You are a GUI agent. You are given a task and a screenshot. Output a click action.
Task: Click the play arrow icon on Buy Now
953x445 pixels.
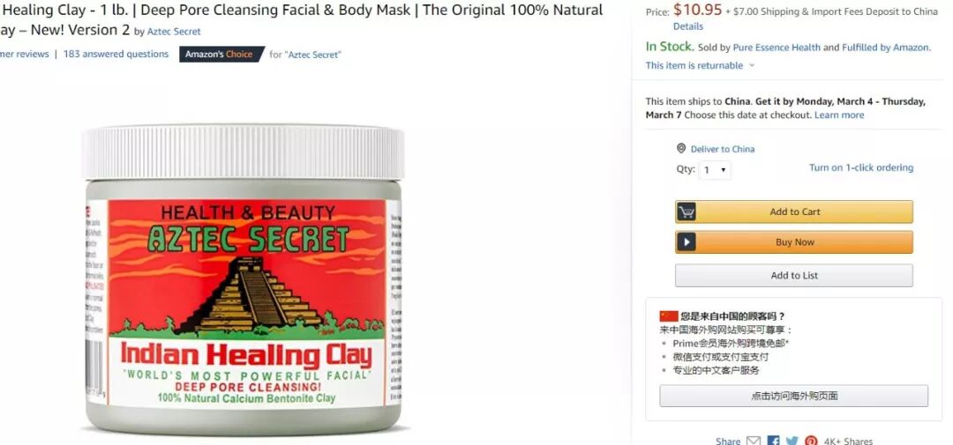pyautogui.click(x=687, y=241)
